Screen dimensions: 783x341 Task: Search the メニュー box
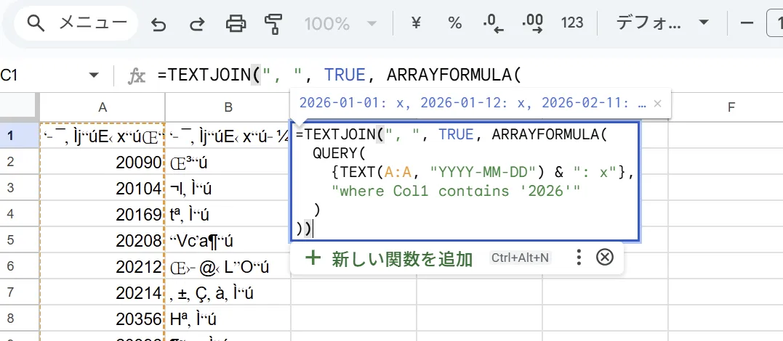coord(80,23)
